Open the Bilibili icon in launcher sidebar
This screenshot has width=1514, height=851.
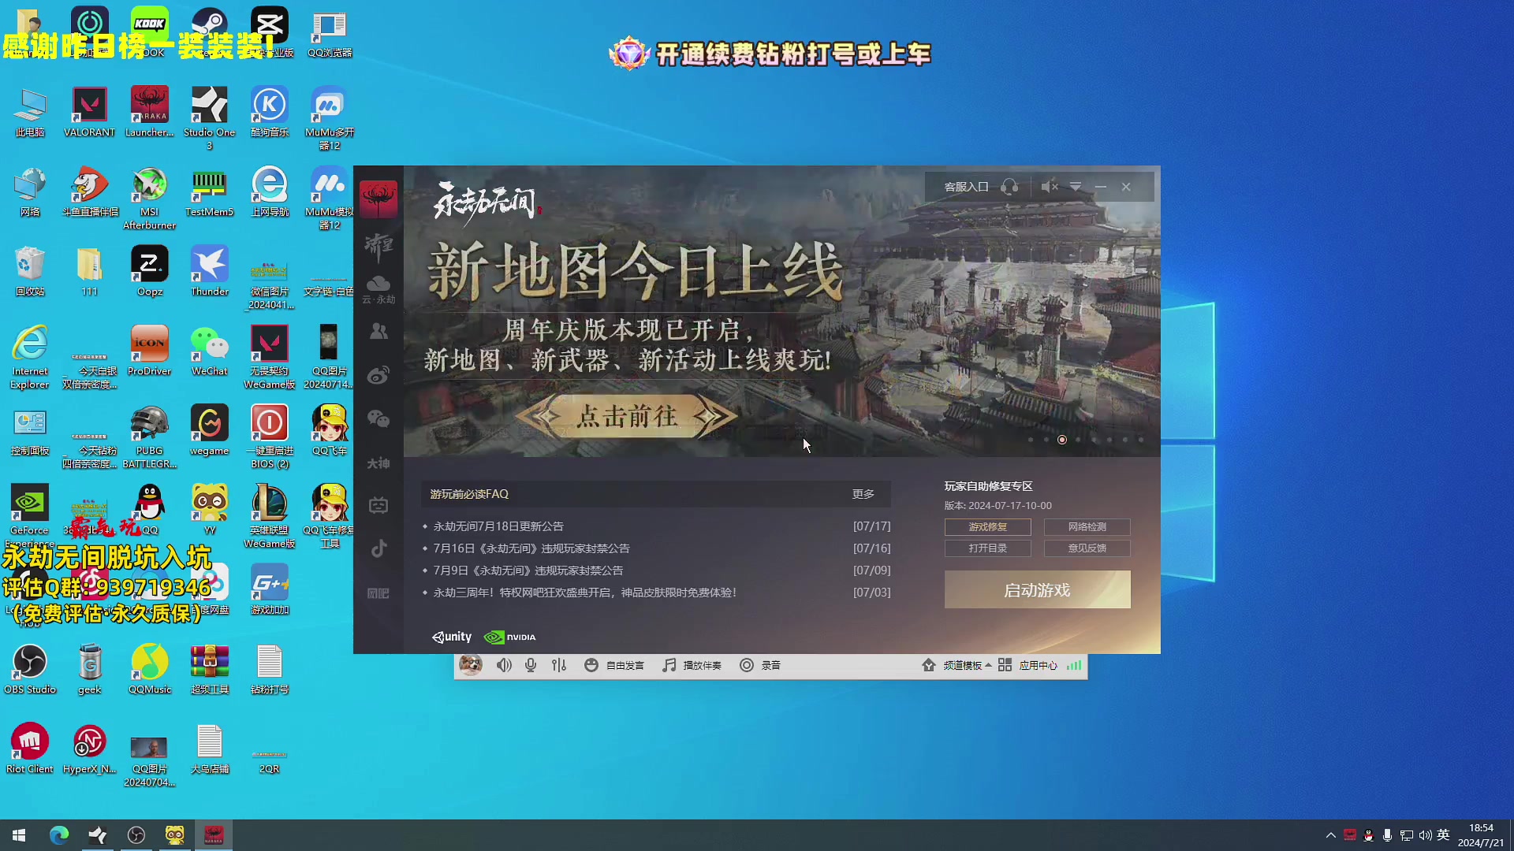coord(378,505)
